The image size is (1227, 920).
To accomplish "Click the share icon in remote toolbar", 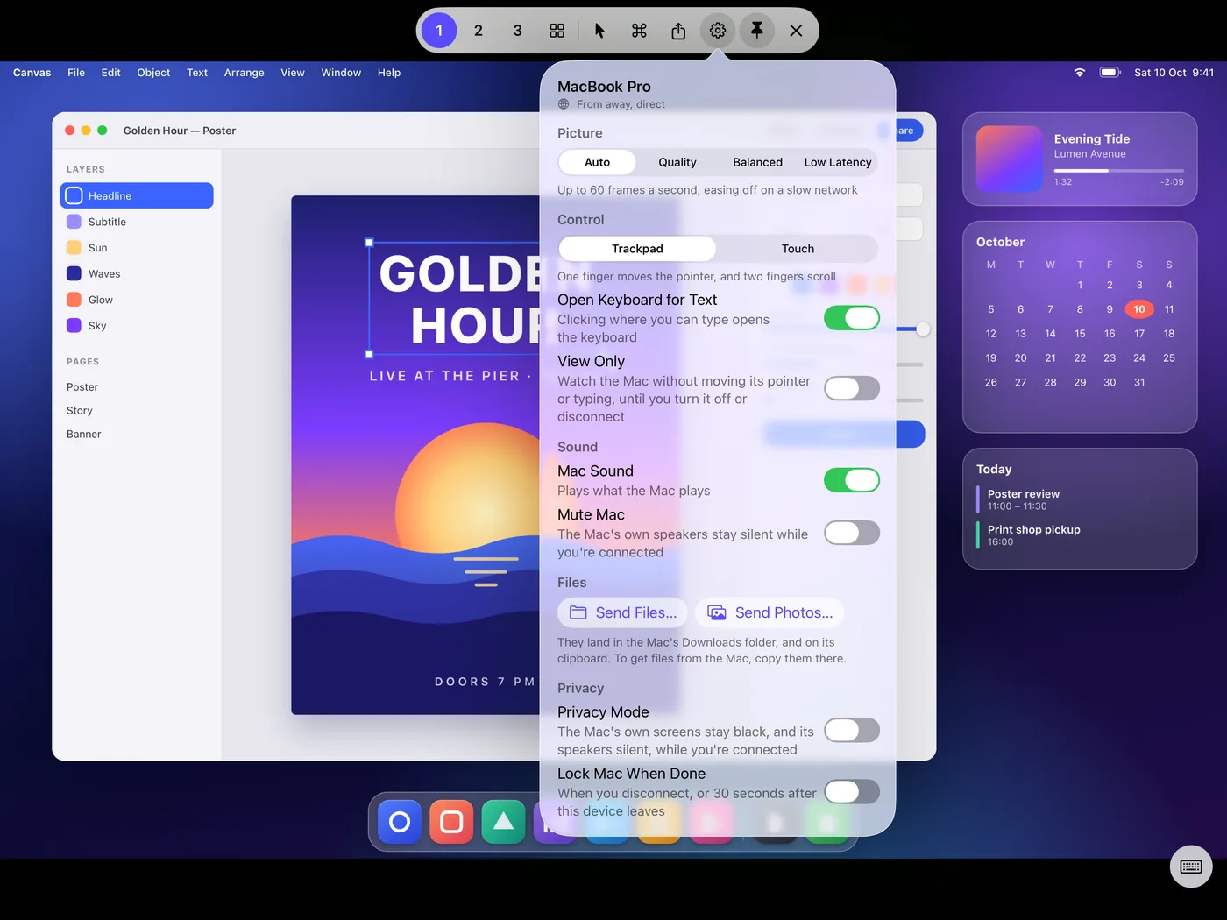I will point(678,31).
